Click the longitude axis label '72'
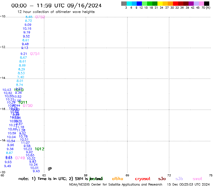213x187 pixels. (x=169, y=175)
